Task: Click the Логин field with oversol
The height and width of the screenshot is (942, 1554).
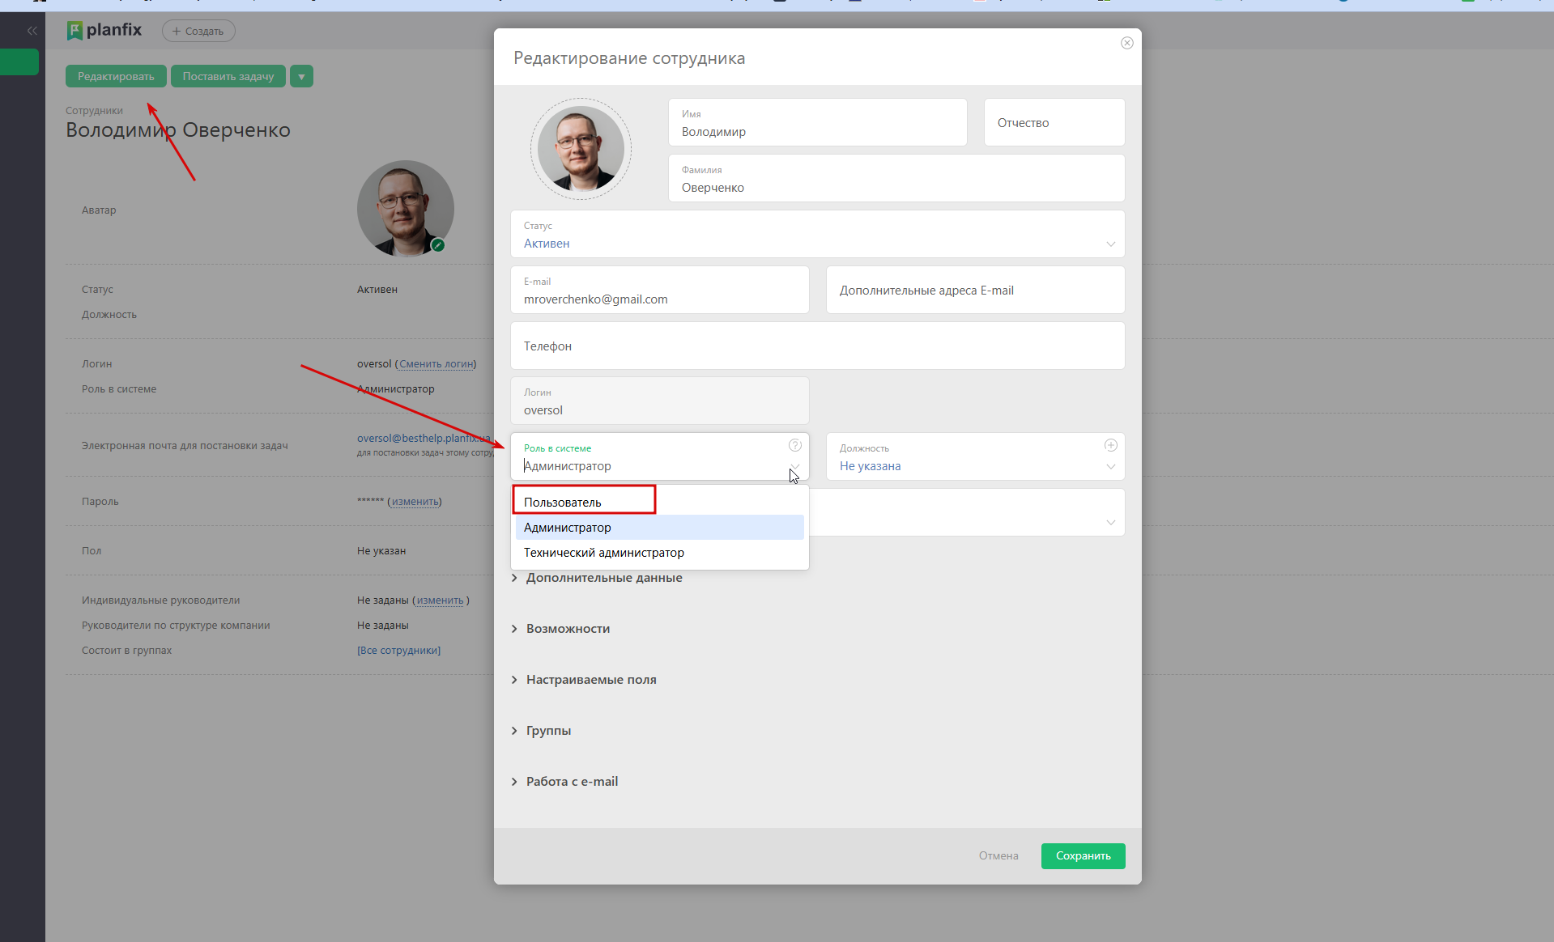Action: (660, 401)
